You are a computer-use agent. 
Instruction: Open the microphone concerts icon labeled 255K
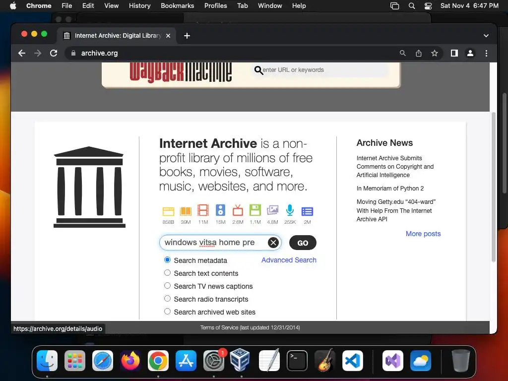coord(290,210)
